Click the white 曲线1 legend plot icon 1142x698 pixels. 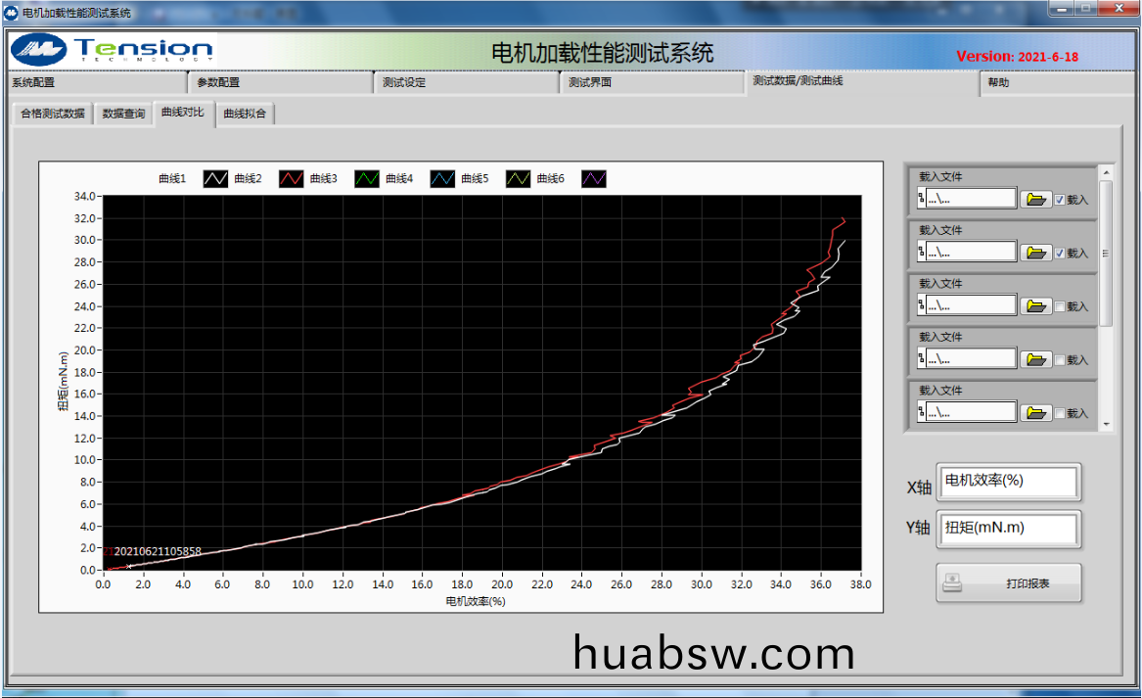pyautogui.click(x=215, y=178)
